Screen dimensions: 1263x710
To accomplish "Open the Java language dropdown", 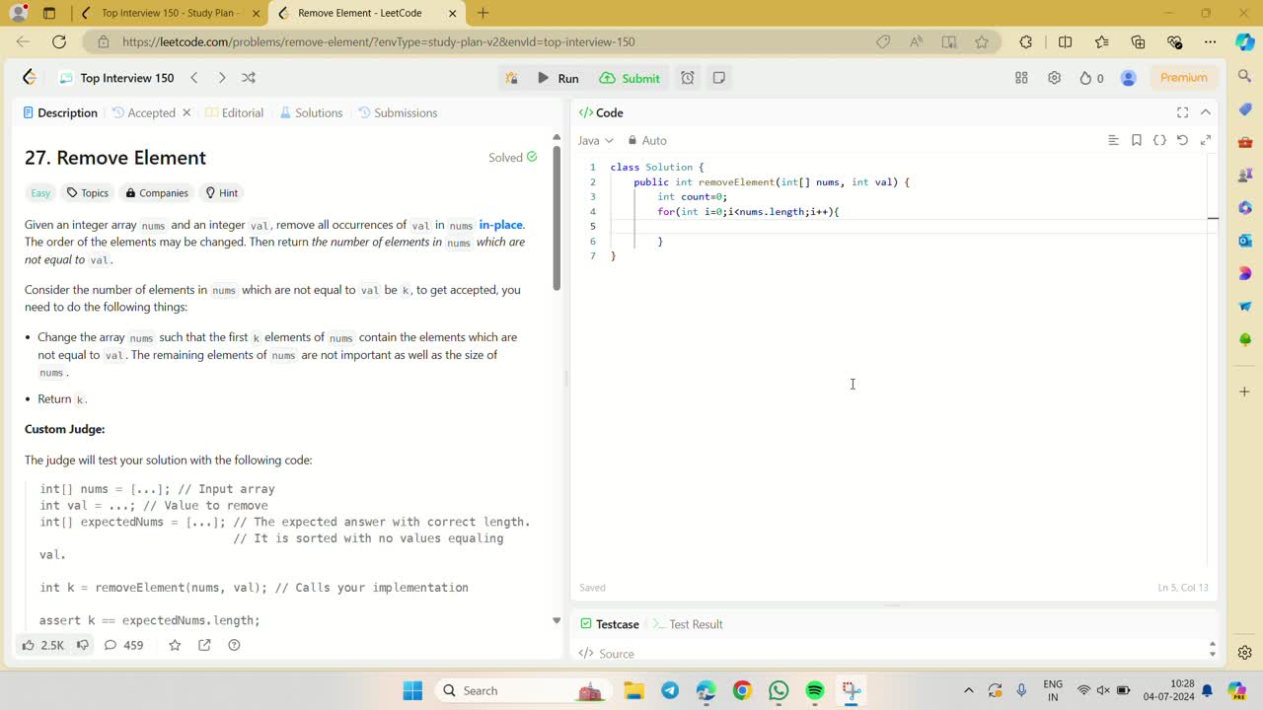I will 596,140.
